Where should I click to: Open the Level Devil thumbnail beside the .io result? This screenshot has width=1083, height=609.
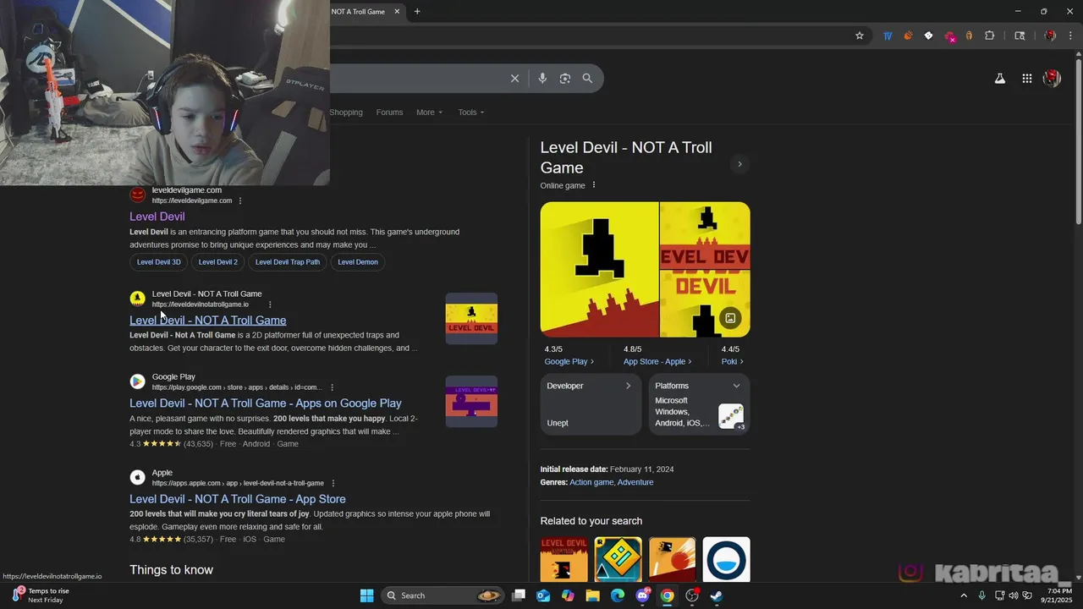[471, 318]
